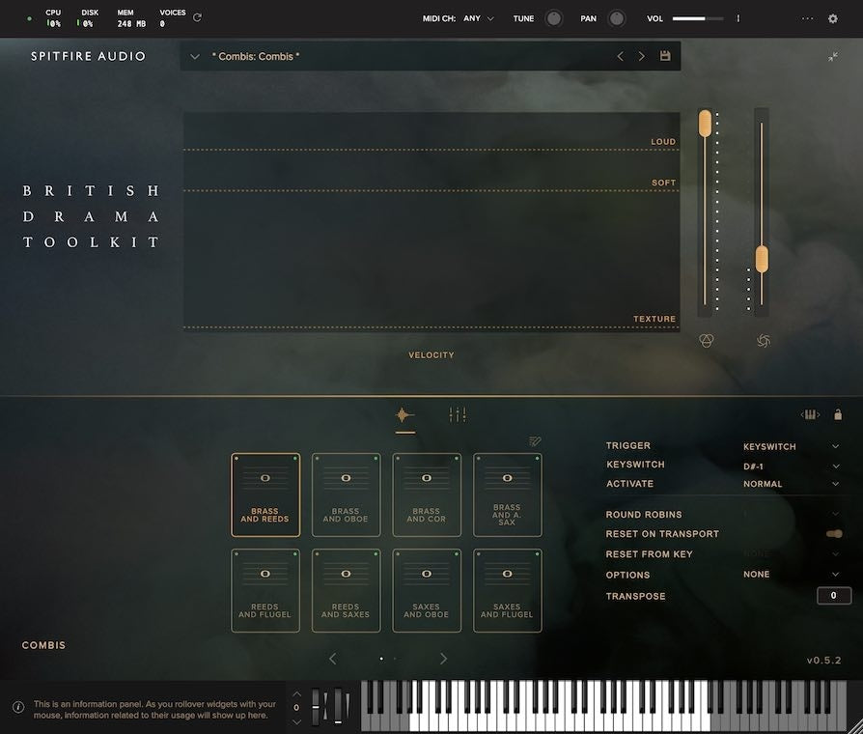Go to next preset with right chevron

[x=641, y=56]
